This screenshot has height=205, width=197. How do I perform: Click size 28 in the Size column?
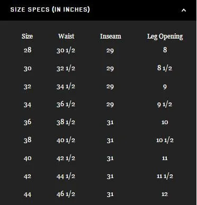point(28,50)
